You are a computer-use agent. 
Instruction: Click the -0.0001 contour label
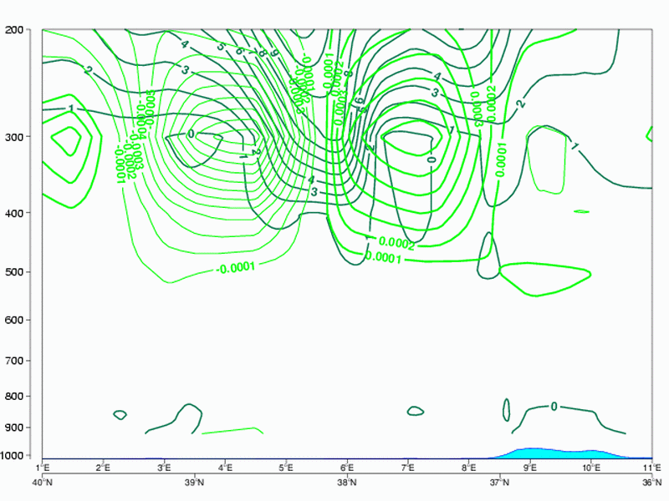[235, 268]
